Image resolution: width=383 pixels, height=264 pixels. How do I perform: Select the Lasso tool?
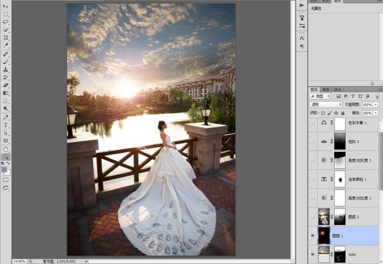point(6,22)
